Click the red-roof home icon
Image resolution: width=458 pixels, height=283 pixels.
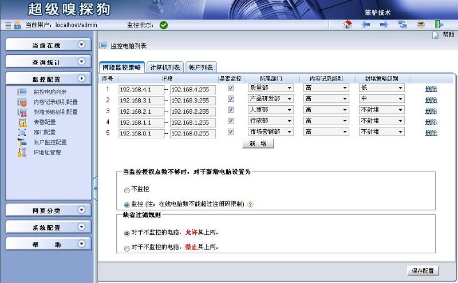pos(347,25)
